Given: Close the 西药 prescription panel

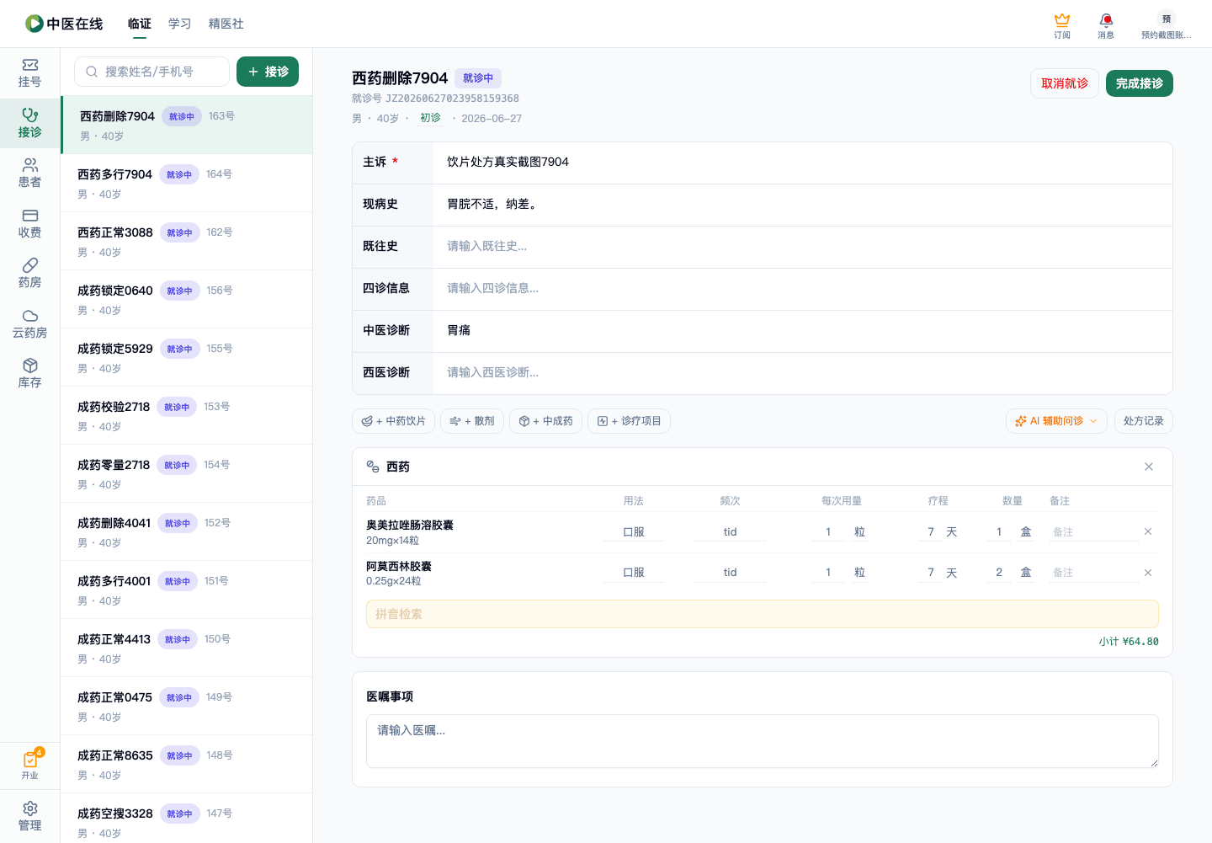Looking at the screenshot, I should click(1149, 467).
